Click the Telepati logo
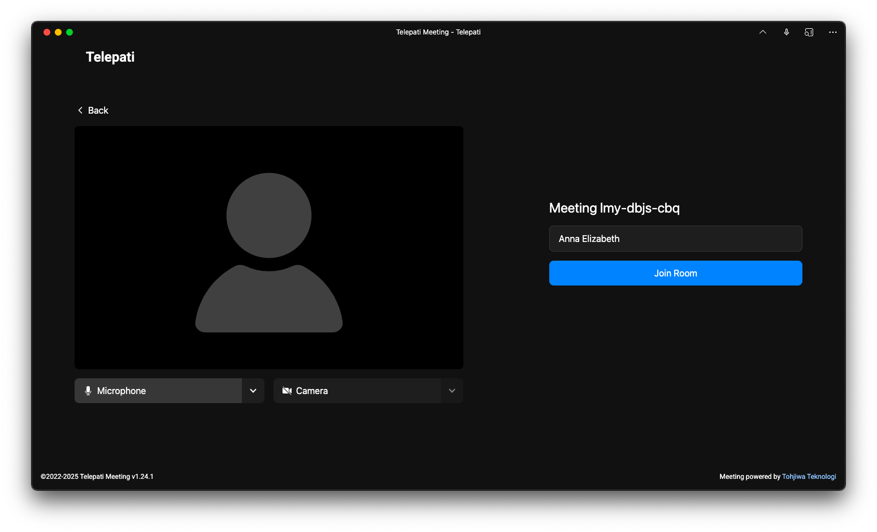 tap(110, 57)
